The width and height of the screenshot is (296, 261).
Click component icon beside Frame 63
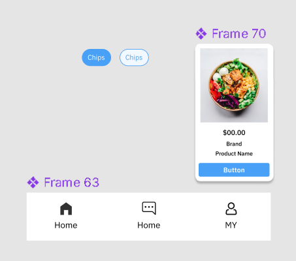click(33, 182)
